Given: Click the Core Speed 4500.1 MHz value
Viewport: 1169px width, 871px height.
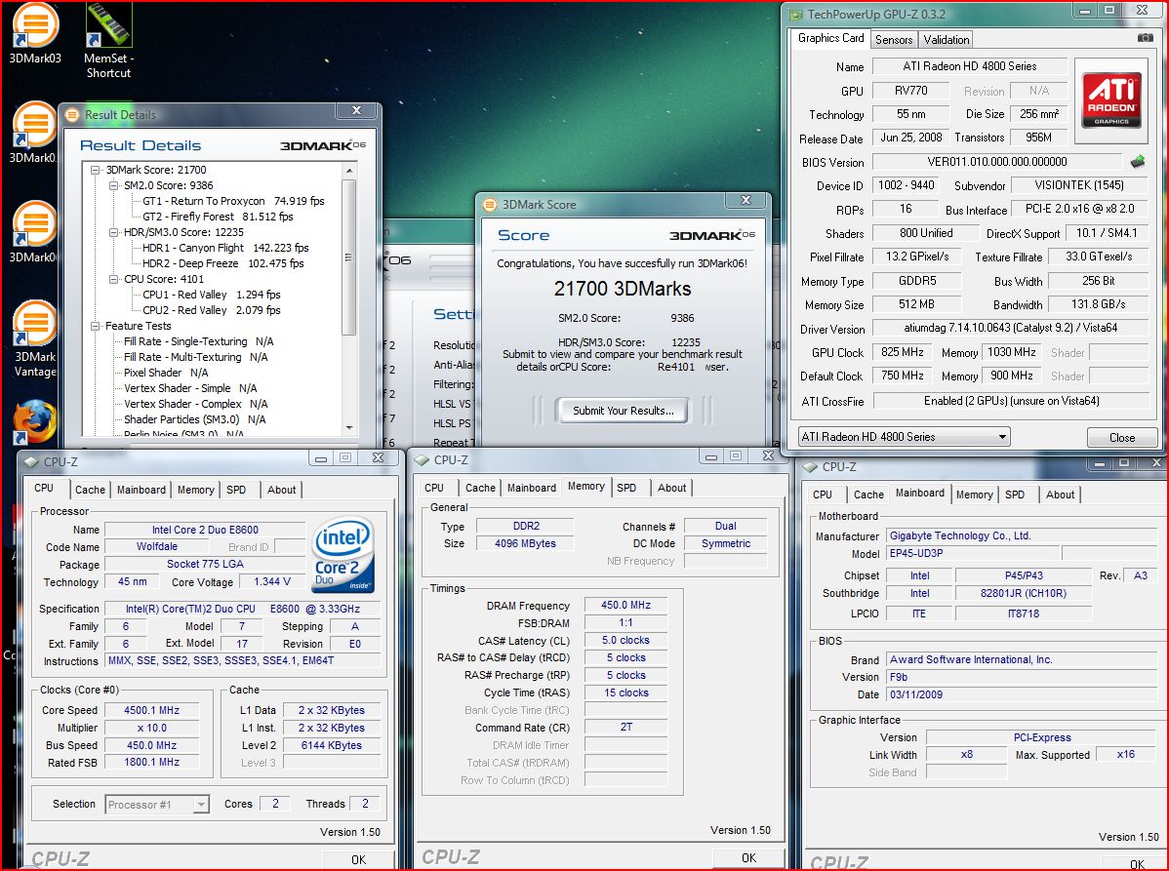Looking at the screenshot, I should coord(152,711).
